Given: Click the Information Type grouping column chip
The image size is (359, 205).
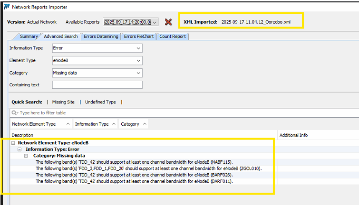Looking at the screenshot, I should pyautogui.click(x=92, y=124).
